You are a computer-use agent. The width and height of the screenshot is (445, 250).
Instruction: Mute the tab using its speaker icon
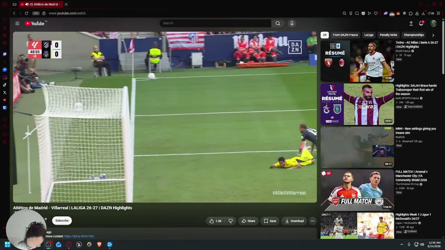[27, 5]
